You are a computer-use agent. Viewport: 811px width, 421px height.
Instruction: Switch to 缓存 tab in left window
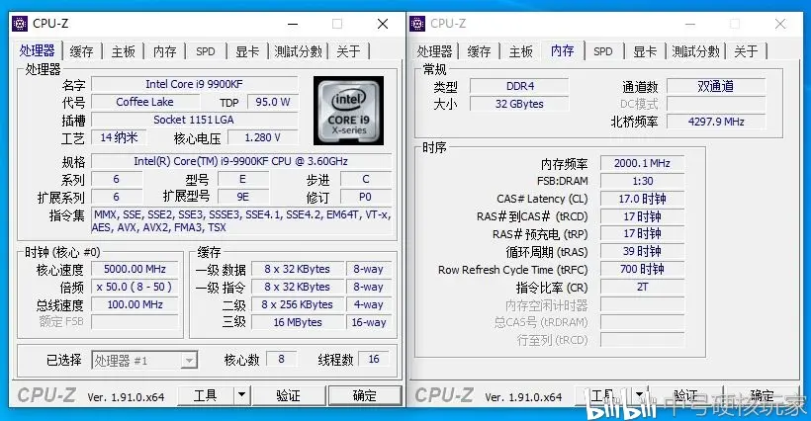[82, 51]
